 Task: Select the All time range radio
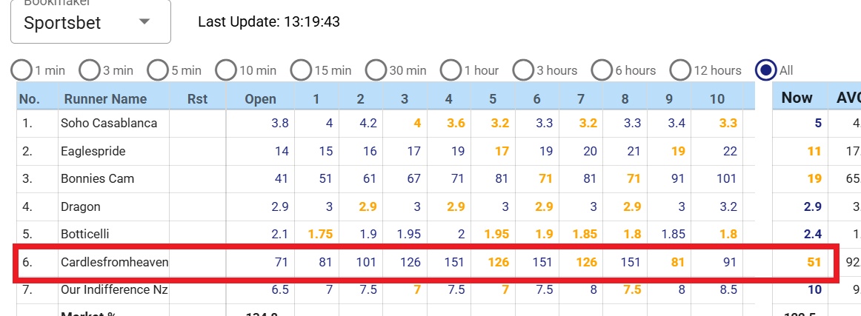[x=765, y=70]
